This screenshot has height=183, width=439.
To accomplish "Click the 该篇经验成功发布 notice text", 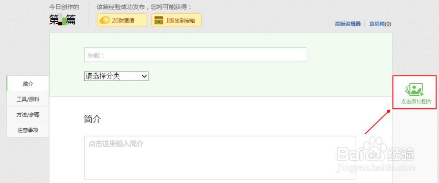I will [145, 7].
